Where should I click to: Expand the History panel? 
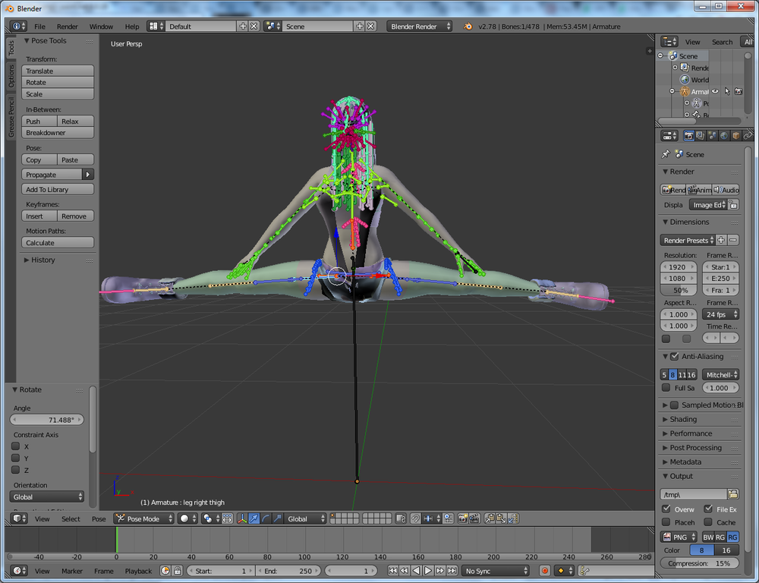[43, 260]
